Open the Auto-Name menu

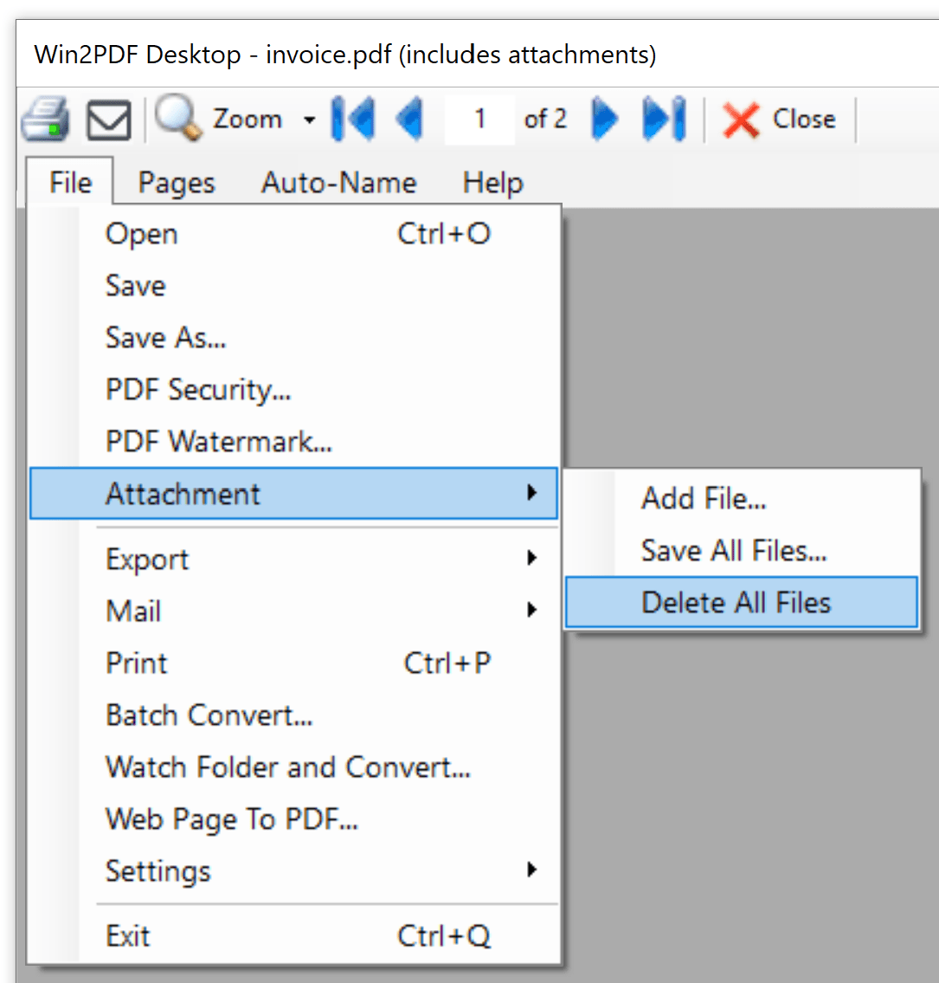pos(338,183)
